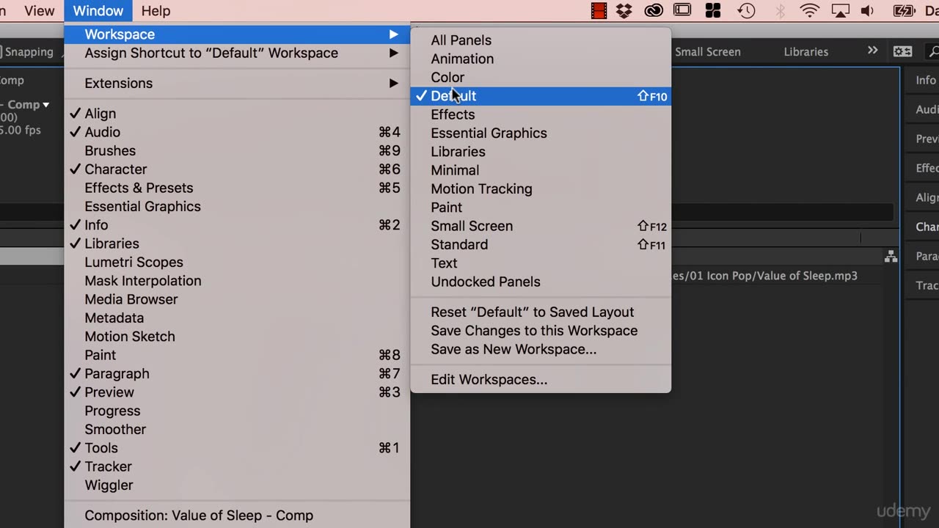Switch to the Minimal workspace
The width and height of the screenshot is (939, 528).
click(541, 170)
